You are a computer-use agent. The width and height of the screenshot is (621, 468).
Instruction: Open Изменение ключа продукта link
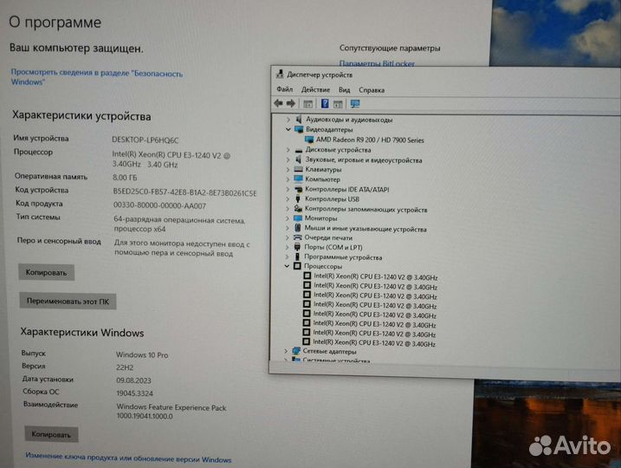coord(128,458)
